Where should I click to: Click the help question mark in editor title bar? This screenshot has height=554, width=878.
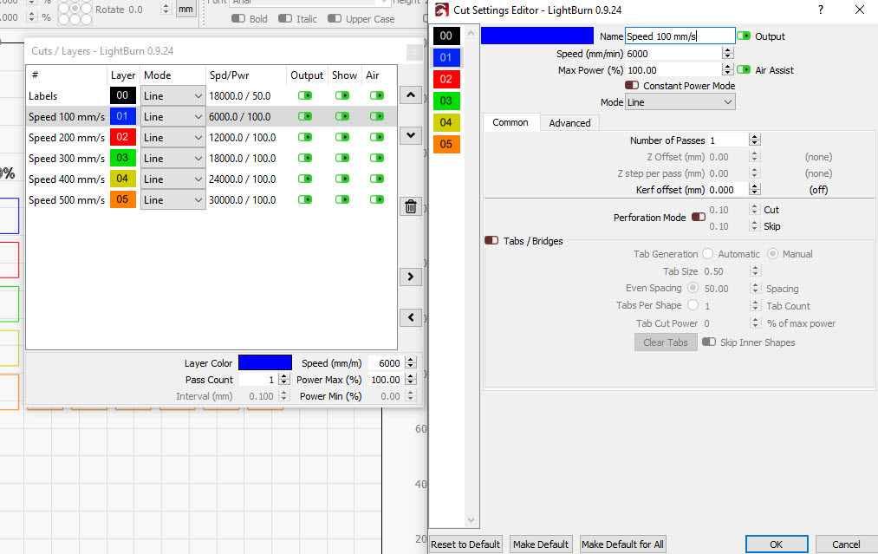[820, 10]
